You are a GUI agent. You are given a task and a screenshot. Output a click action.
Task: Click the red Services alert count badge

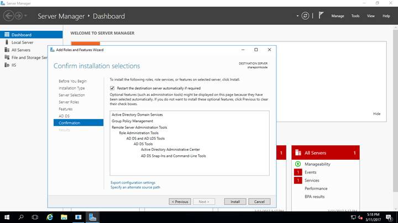(298, 180)
